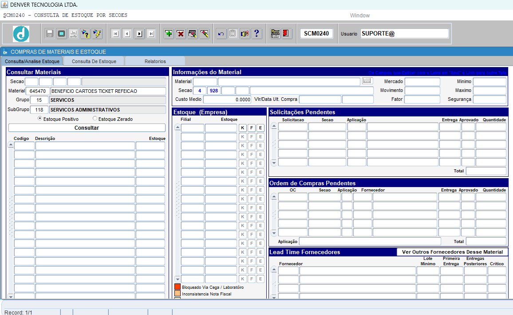Click the Fator input field
Viewport: 513px width, 315px height.
[x=422, y=99]
